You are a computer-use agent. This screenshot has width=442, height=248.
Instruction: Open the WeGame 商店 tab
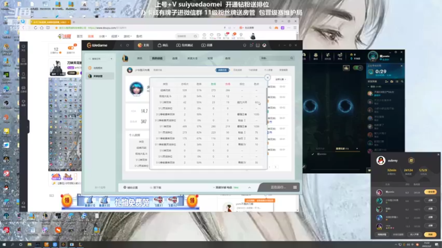(x=163, y=45)
